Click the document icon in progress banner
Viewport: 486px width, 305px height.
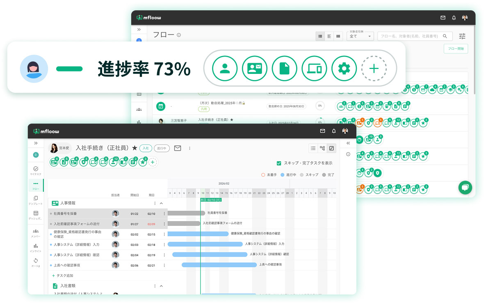tap(284, 69)
